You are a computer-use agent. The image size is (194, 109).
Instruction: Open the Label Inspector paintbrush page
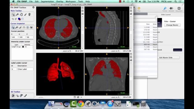pos(20,28)
